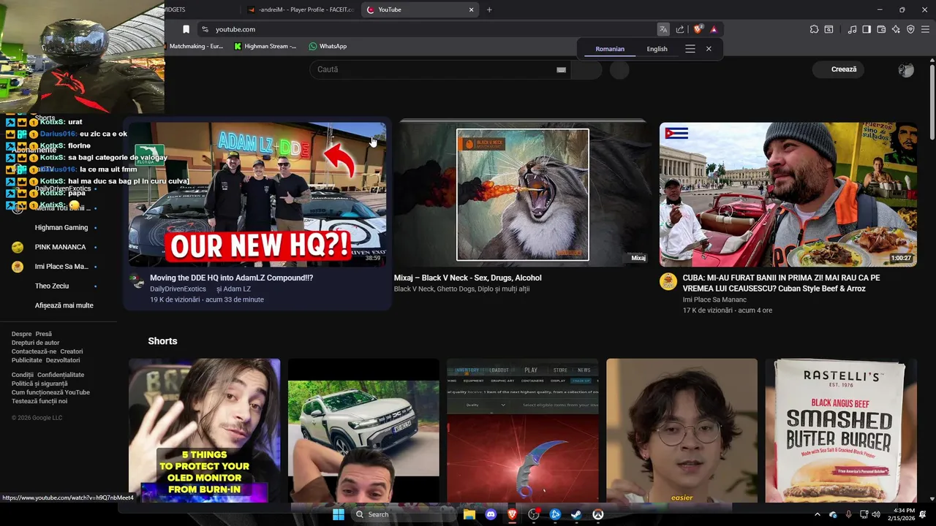The image size is (936, 526).
Task: Close the translation popup
Action: point(709,49)
